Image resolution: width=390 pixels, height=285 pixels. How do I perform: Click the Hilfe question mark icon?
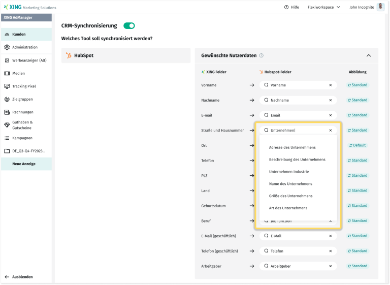286,7
